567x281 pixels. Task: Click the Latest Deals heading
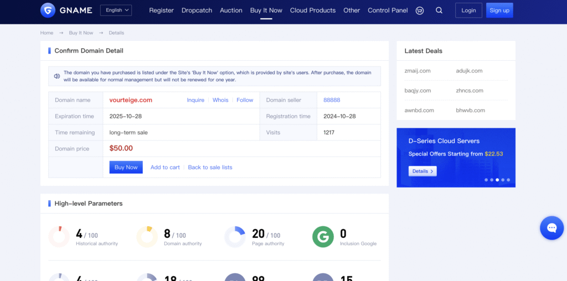(x=424, y=51)
